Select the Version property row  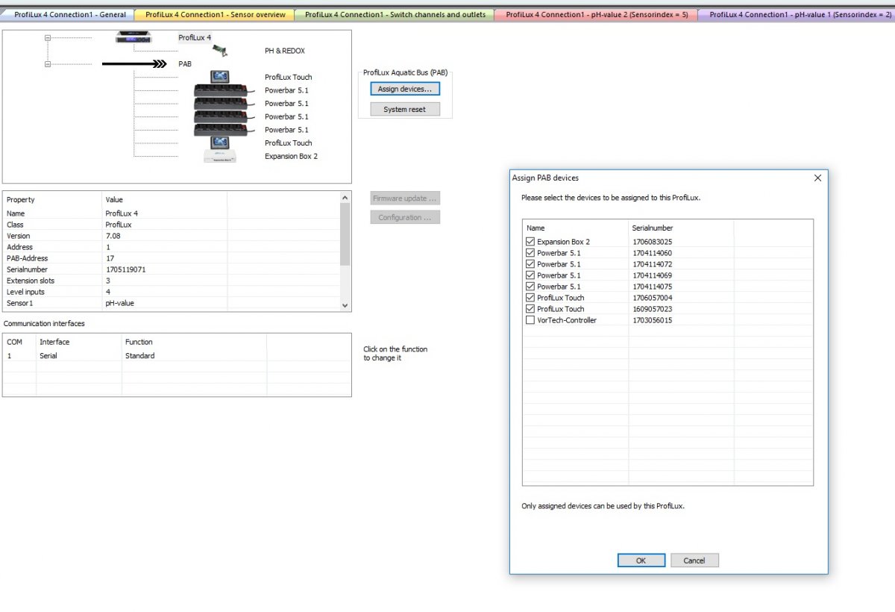(172, 236)
